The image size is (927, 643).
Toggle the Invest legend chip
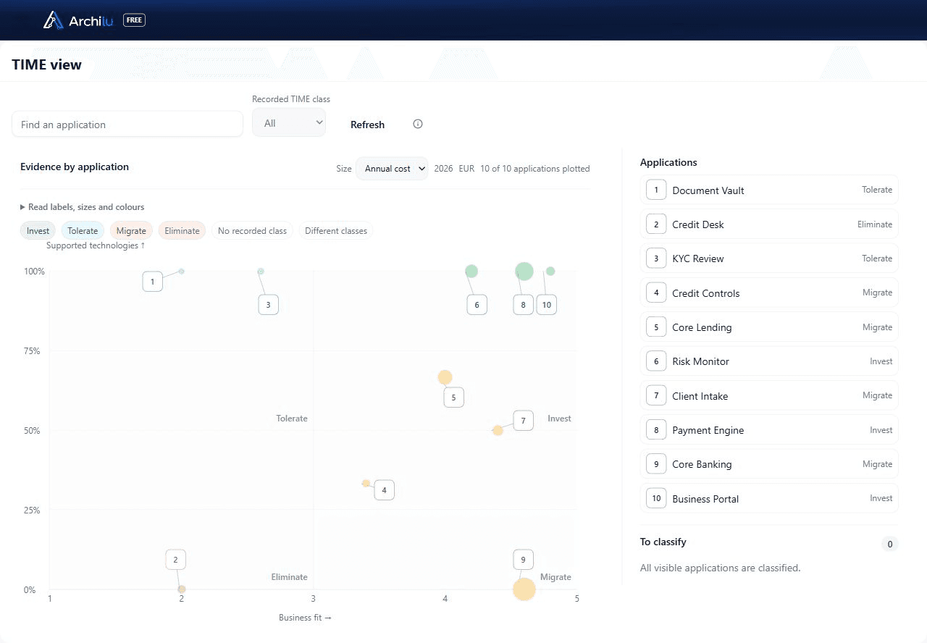38,231
